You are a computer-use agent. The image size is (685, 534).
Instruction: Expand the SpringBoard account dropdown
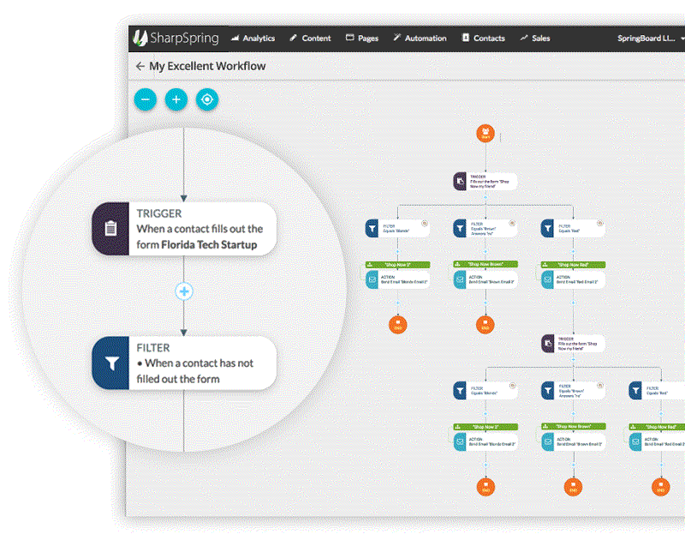[649, 39]
